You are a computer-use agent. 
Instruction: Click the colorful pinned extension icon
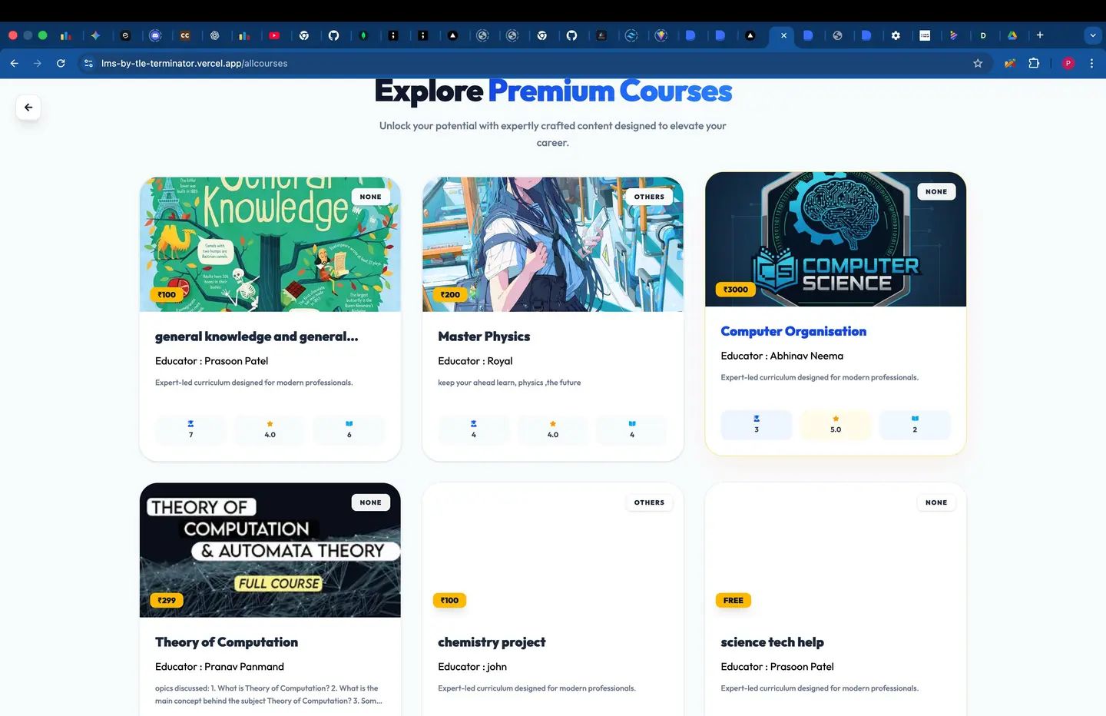(x=1010, y=63)
